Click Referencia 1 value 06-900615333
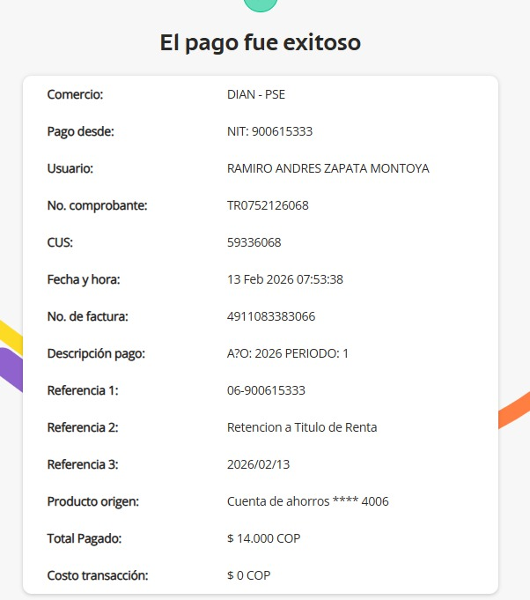Screen dimensions: 530x600 point(266,390)
